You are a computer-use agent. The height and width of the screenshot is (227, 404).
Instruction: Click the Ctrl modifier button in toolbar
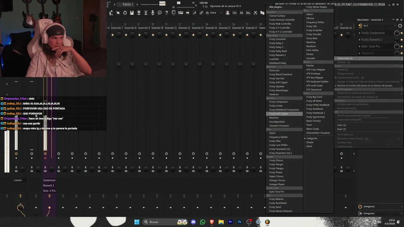pyautogui.click(x=235, y=13)
